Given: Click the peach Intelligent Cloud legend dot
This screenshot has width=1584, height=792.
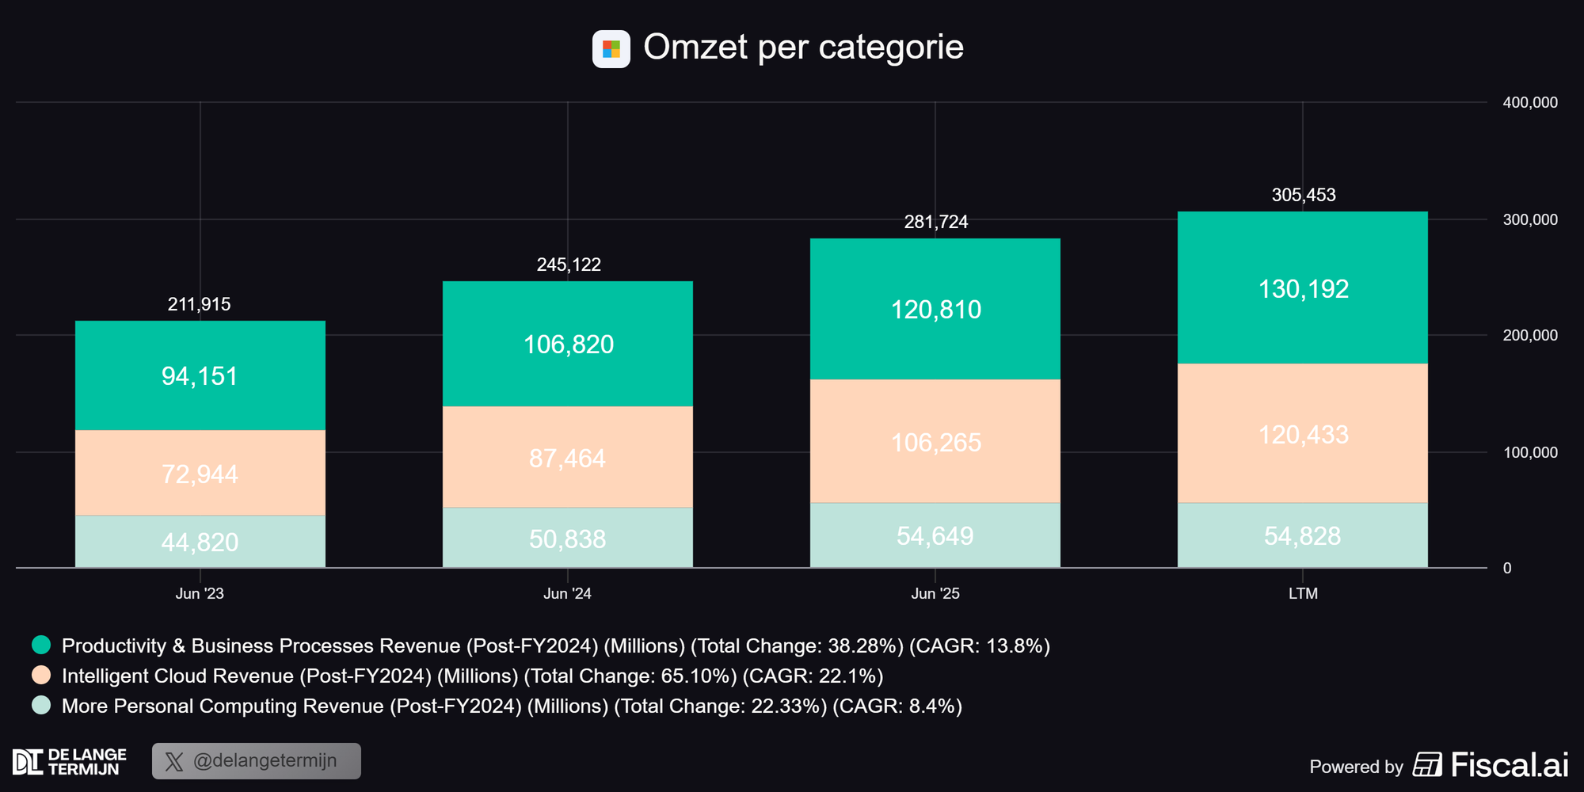Looking at the screenshot, I should 41,675.
